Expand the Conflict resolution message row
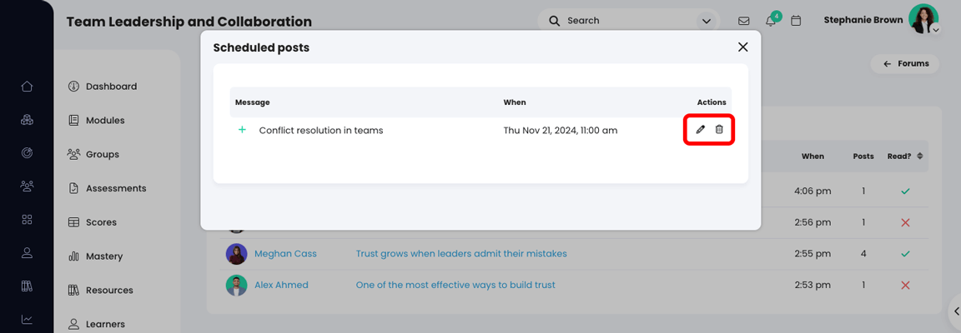This screenshot has height=333, width=961. coord(242,130)
